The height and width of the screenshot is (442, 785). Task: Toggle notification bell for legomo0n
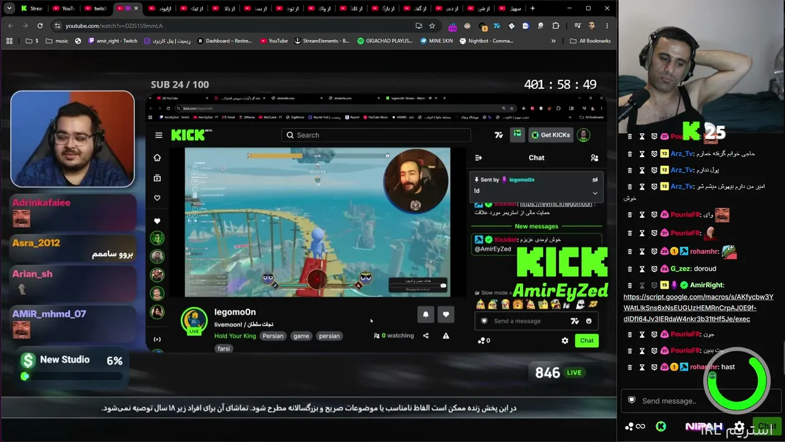(426, 314)
